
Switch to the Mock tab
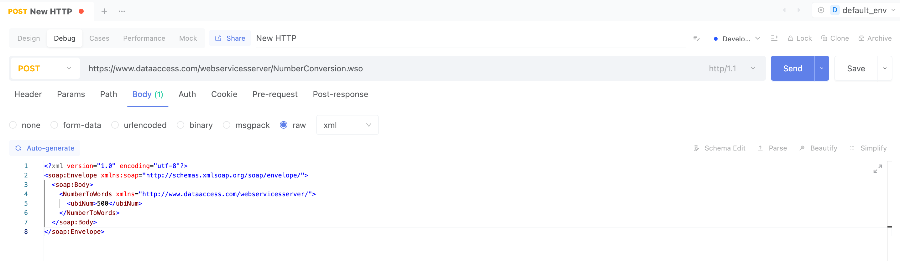188,38
